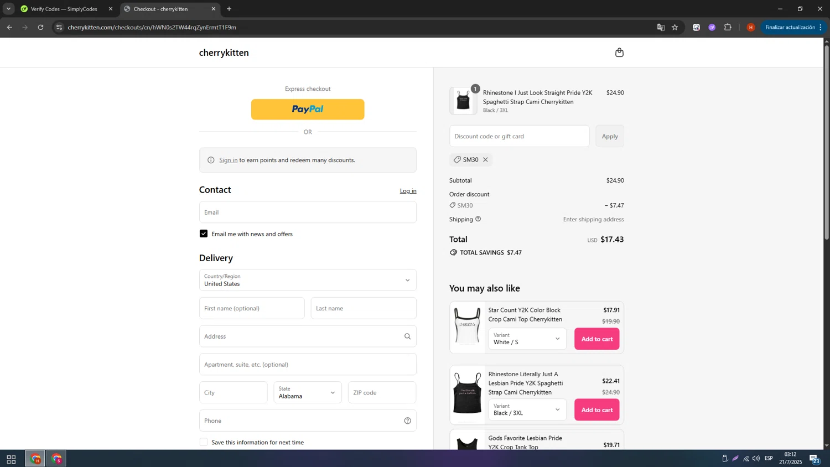Click the ESP language indicator in taskbar
830x467 pixels.
[769, 459]
